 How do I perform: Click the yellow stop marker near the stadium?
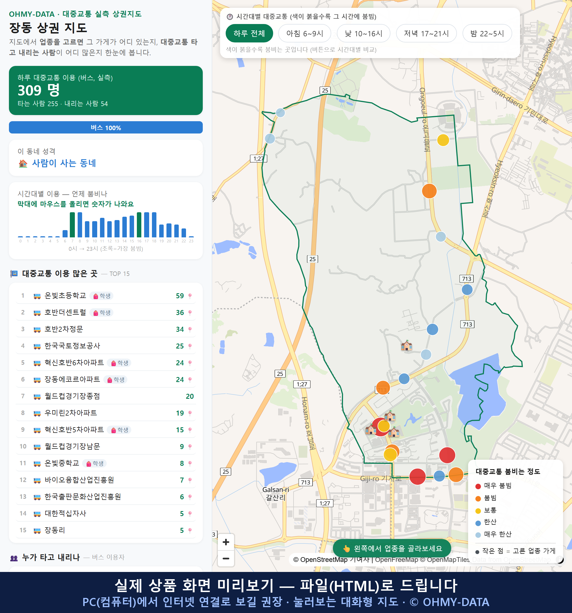[443, 140]
